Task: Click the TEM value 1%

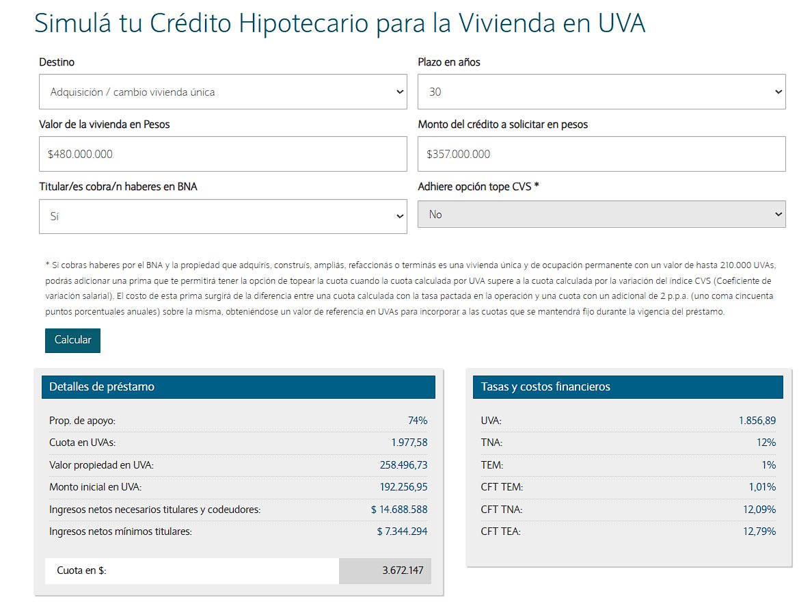Action: (x=768, y=464)
